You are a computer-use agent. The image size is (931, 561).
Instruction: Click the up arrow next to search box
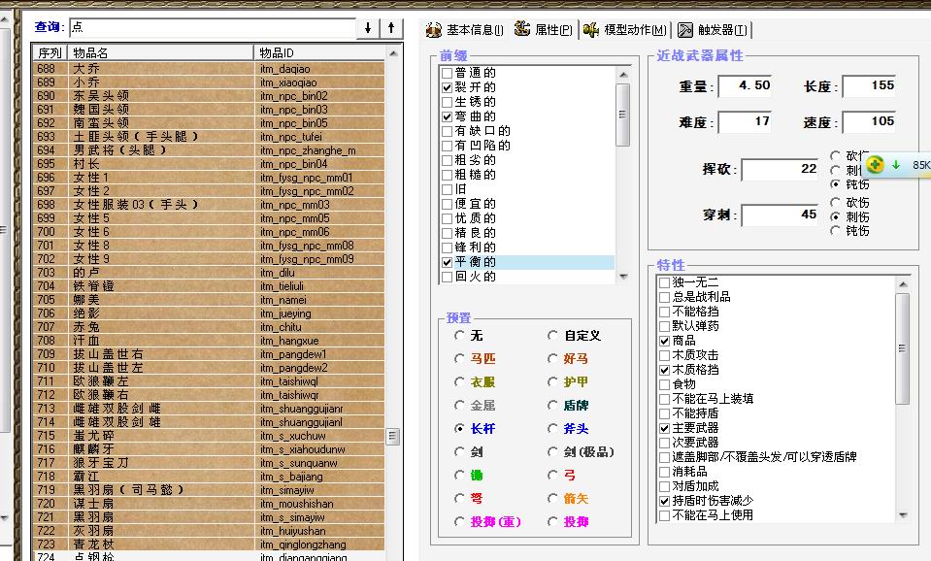(x=390, y=28)
